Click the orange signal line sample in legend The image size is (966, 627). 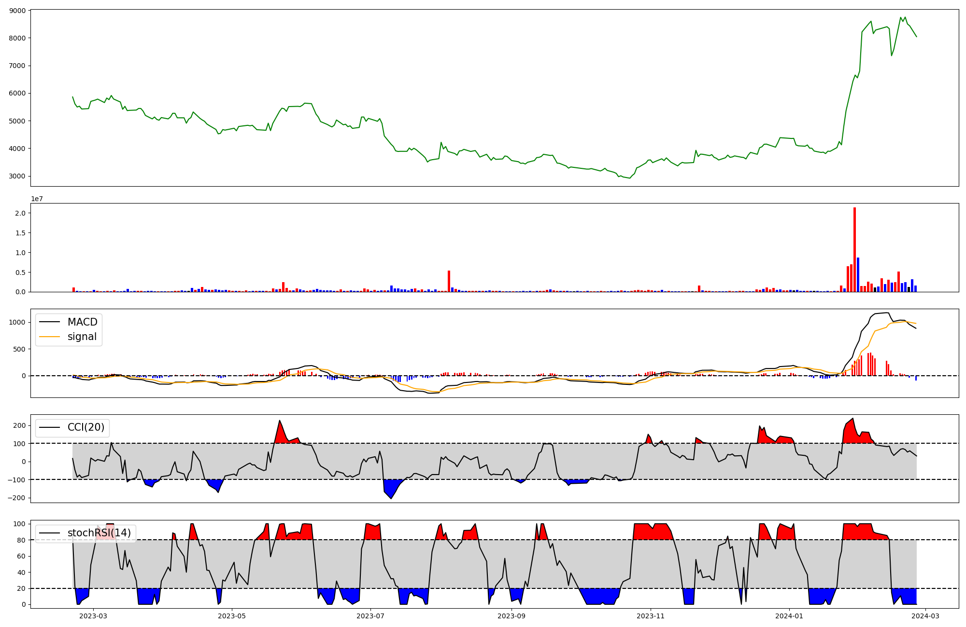coord(50,337)
